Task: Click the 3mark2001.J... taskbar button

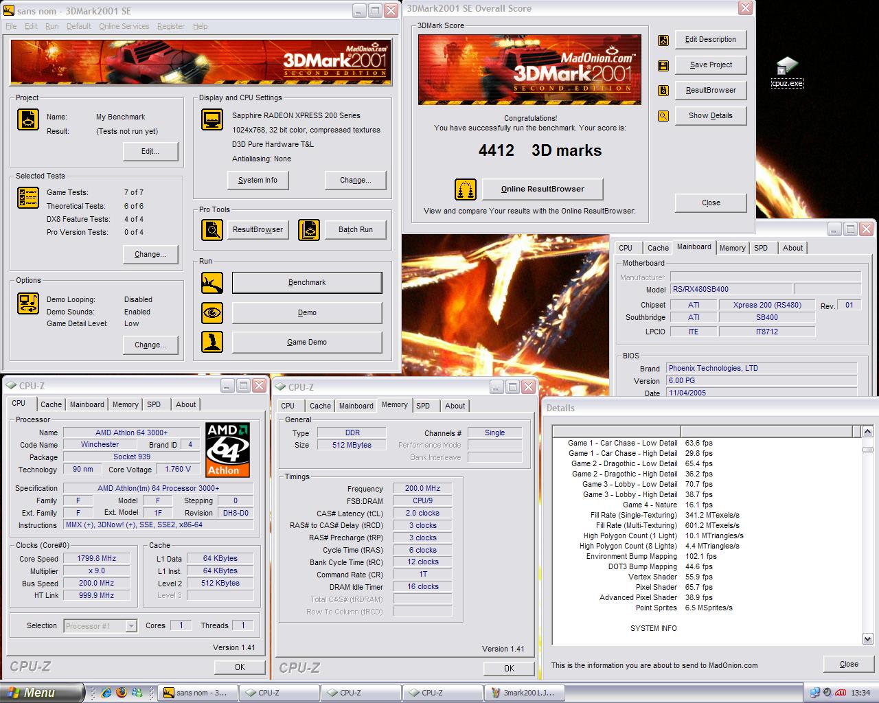Action: click(525, 693)
